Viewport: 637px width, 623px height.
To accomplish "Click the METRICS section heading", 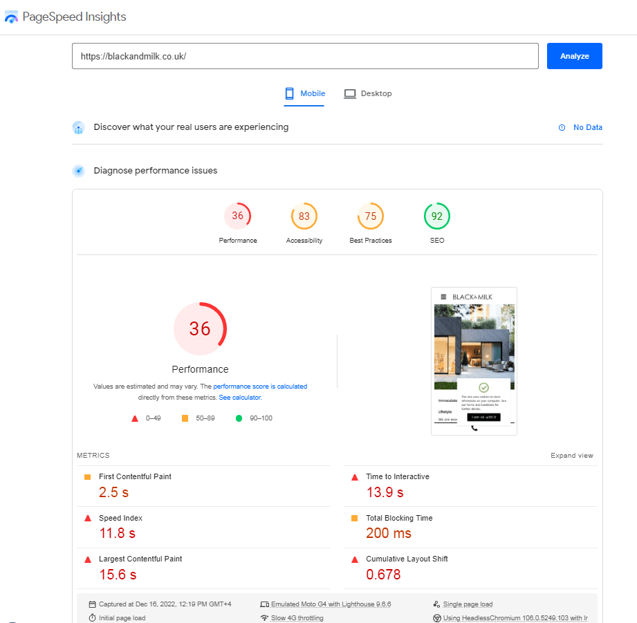I will click(93, 456).
